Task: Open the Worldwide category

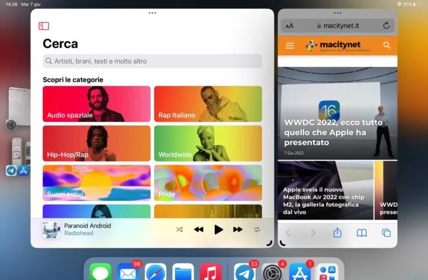Action: coord(208,143)
